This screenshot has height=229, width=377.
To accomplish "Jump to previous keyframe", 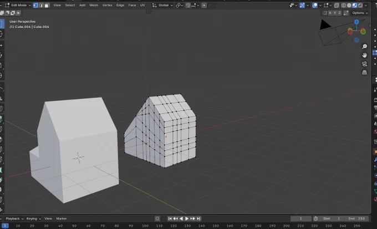I will click(176, 218).
